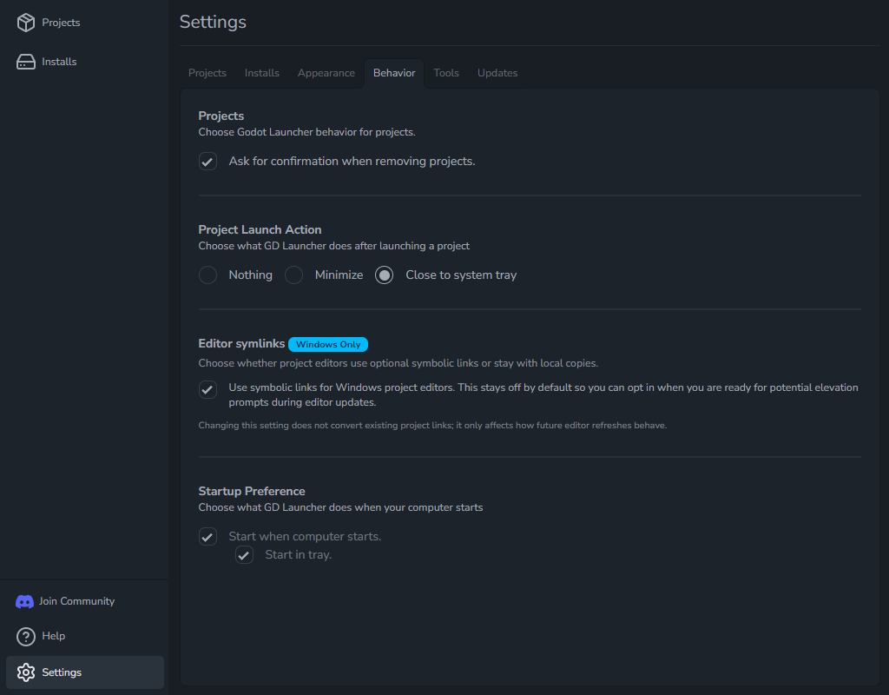
Task: Click the Help question-mark icon
Action: [25, 637]
